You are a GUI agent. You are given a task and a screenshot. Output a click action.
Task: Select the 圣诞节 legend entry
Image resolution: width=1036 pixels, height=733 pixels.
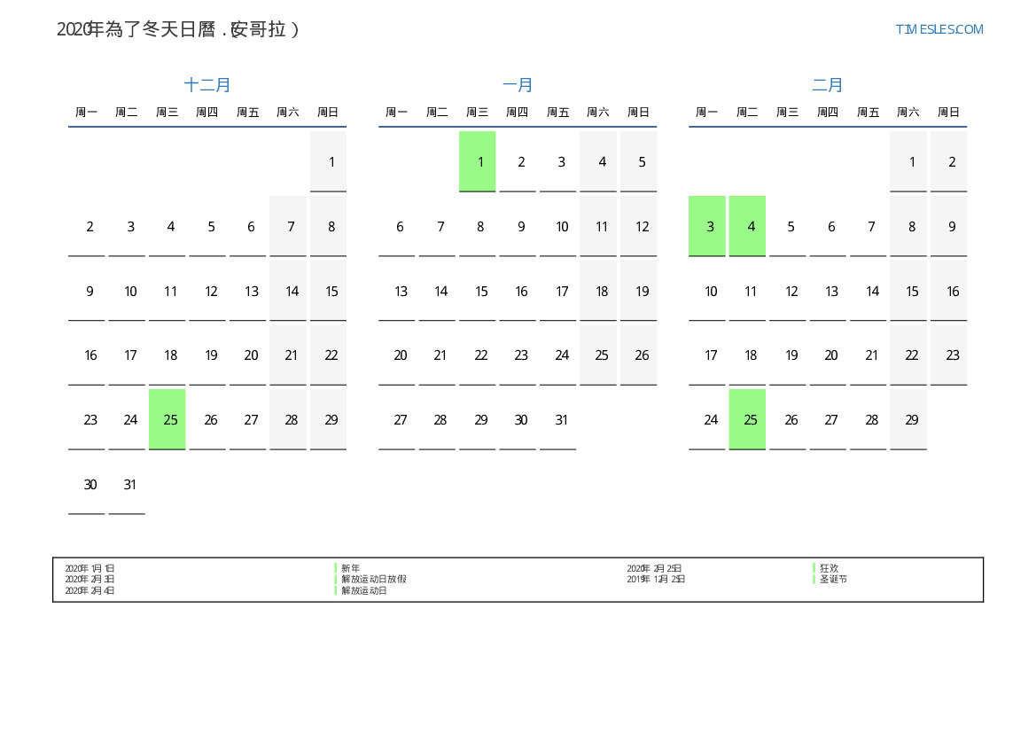click(833, 579)
